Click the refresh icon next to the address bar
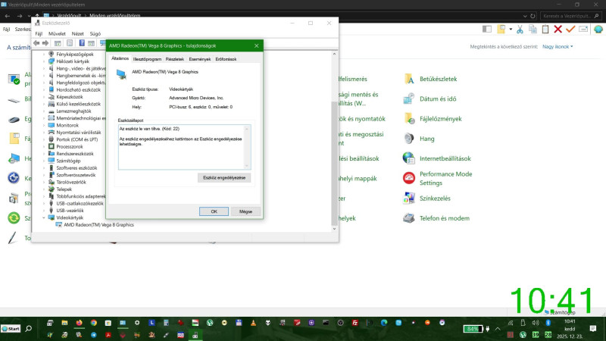 tap(533, 16)
